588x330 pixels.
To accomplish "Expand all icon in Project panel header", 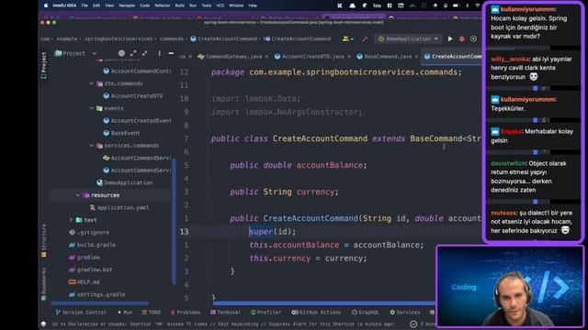I will point(133,53).
